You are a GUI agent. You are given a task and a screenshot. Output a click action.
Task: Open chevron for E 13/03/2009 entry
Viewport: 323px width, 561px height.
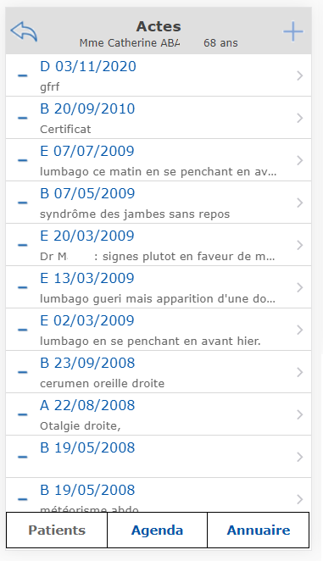(300, 287)
